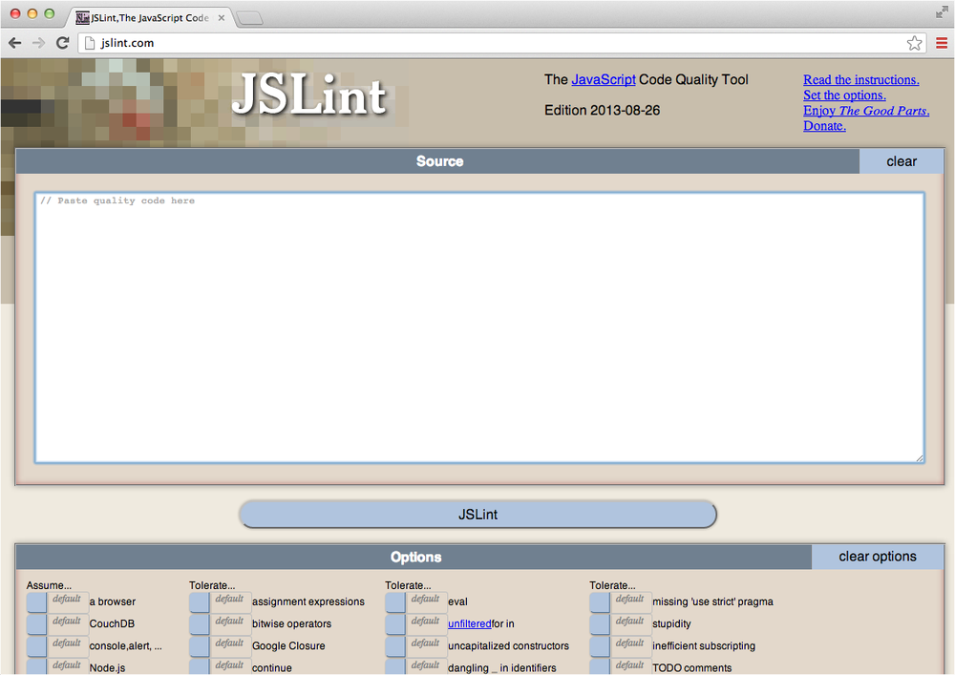955x675 pixels.
Task: Toggle the 'Node.js' assume checkbox
Action: (36, 667)
